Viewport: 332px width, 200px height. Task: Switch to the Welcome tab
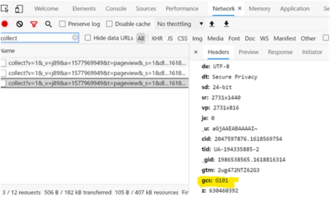[x=46, y=9]
